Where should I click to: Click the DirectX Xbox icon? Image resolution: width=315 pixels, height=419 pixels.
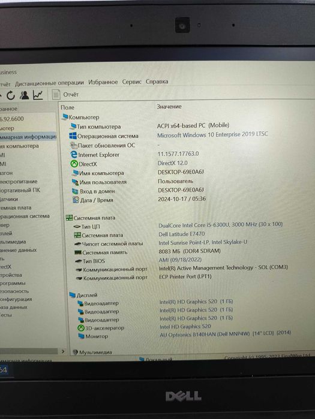click(x=74, y=164)
